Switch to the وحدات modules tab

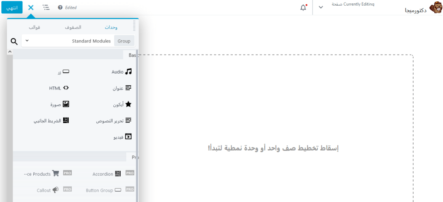(x=111, y=27)
